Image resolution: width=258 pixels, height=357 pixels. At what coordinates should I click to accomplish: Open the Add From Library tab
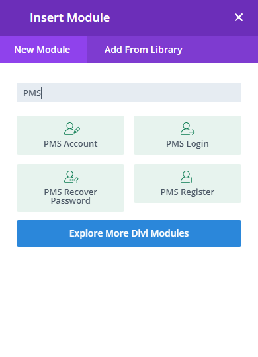click(x=144, y=50)
